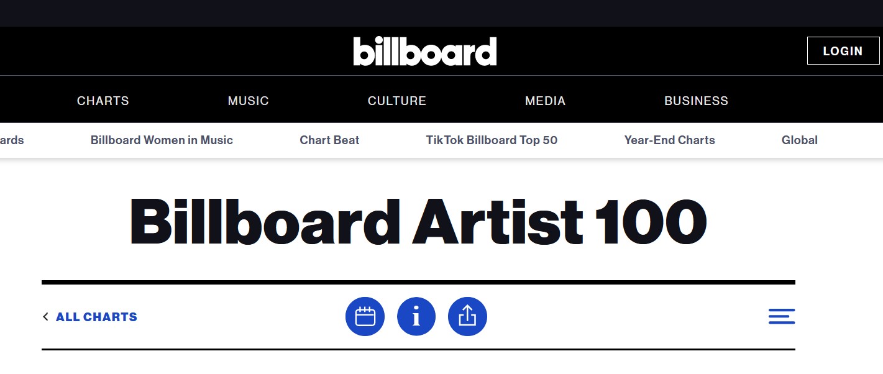Open the blue hamburger menu icon
Screen dimensions: 883x374
click(x=782, y=317)
